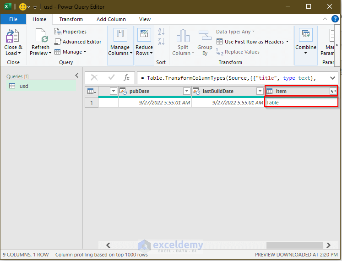Open Refresh Preview dropdown arrow

pos(50,53)
